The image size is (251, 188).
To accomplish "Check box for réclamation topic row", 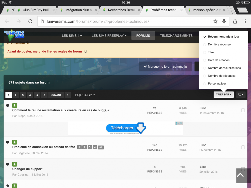I will click(243, 110).
